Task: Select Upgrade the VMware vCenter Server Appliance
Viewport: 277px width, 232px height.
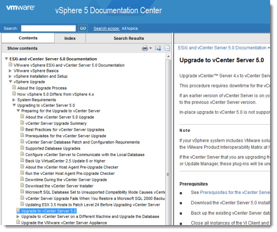Action: tap(64, 224)
